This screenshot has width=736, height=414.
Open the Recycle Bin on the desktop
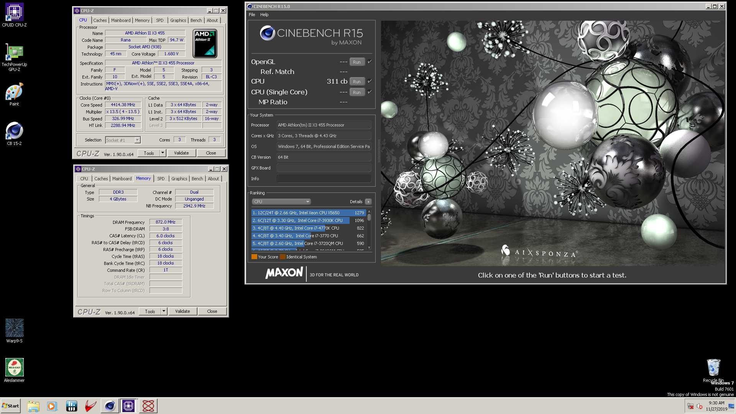click(x=713, y=370)
